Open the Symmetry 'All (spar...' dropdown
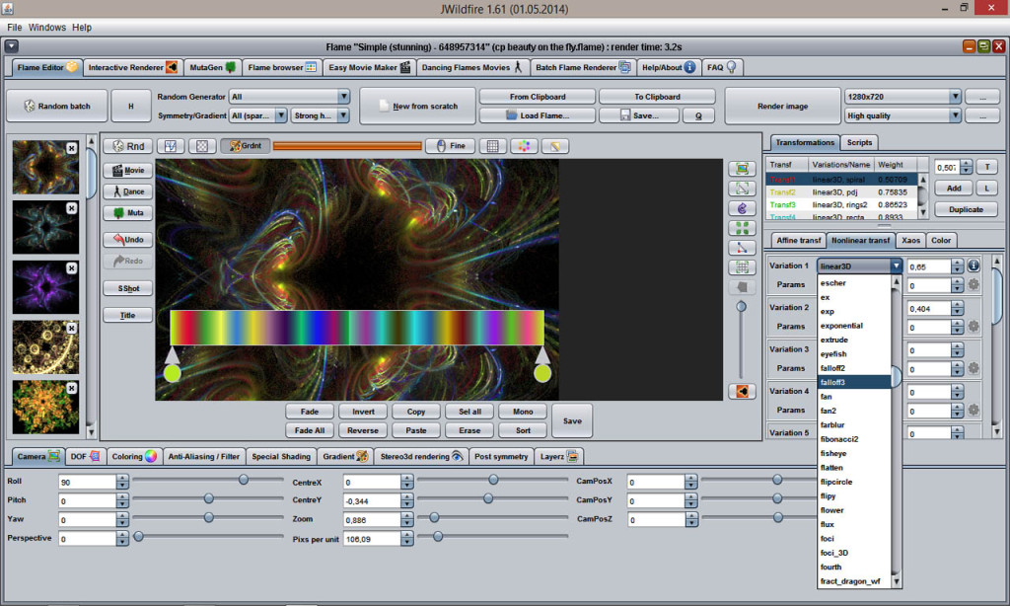Image resolution: width=1010 pixels, height=606 pixels. [x=281, y=115]
